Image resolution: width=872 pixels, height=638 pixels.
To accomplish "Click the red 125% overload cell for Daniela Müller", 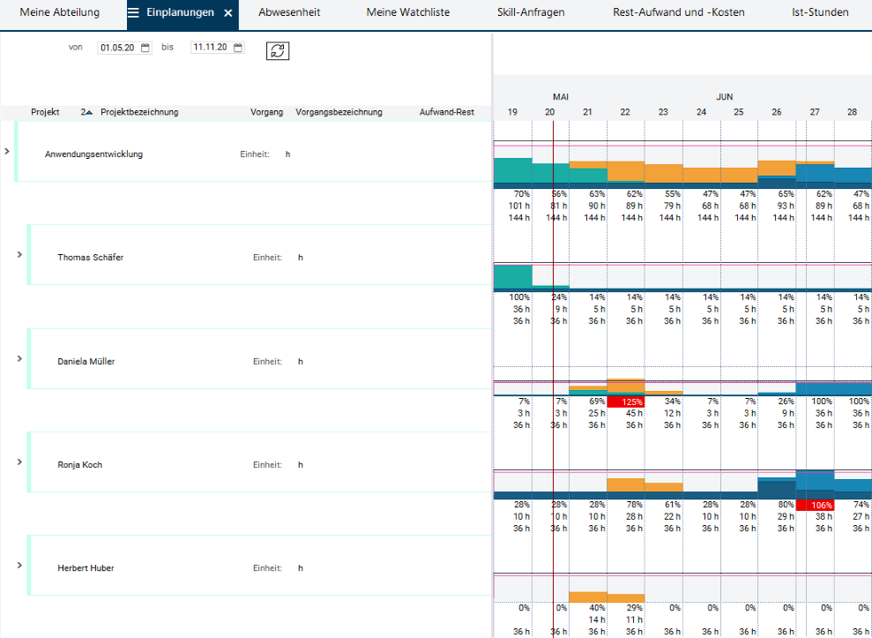I will (x=625, y=402).
